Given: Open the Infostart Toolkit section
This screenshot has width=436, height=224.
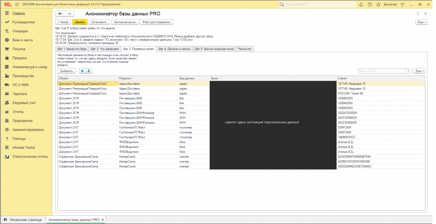Looking at the screenshot, I should (x=24, y=147).
